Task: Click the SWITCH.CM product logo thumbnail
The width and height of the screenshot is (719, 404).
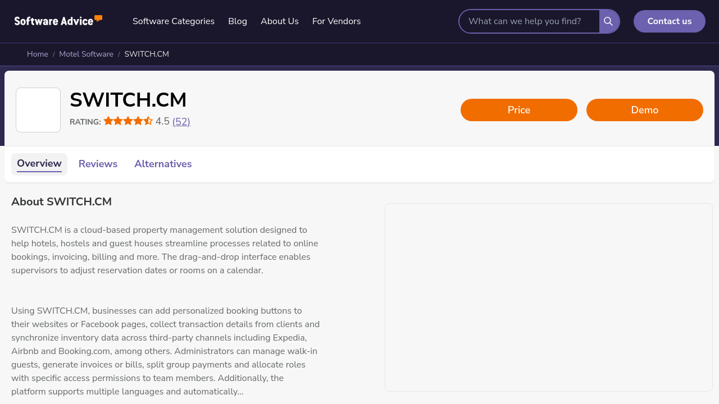Action: 38,110
